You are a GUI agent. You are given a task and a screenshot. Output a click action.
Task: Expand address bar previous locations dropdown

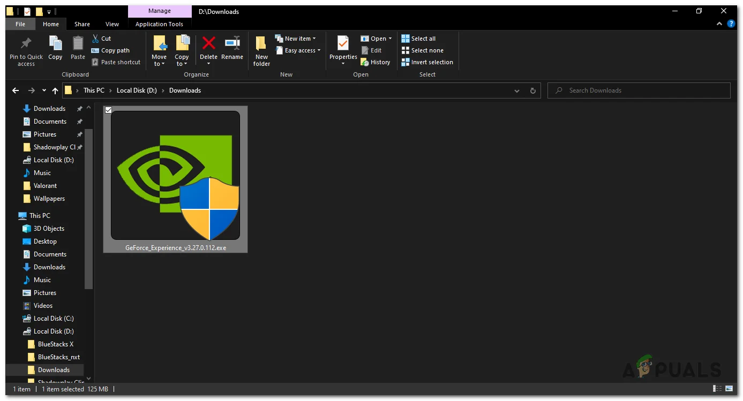tap(516, 91)
